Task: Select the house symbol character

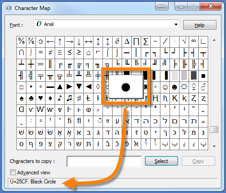Action: coord(88,53)
